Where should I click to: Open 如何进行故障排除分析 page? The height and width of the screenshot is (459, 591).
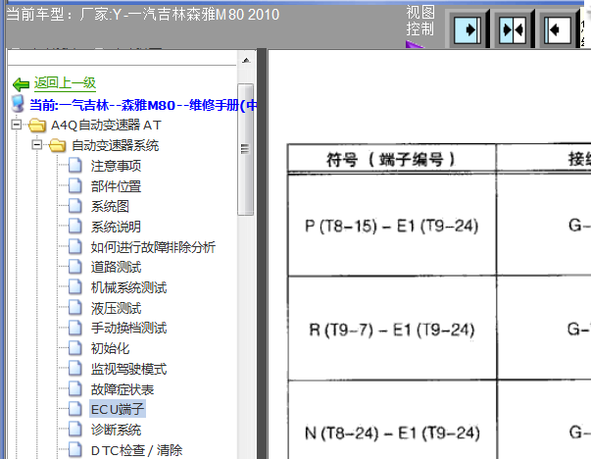[x=153, y=247]
